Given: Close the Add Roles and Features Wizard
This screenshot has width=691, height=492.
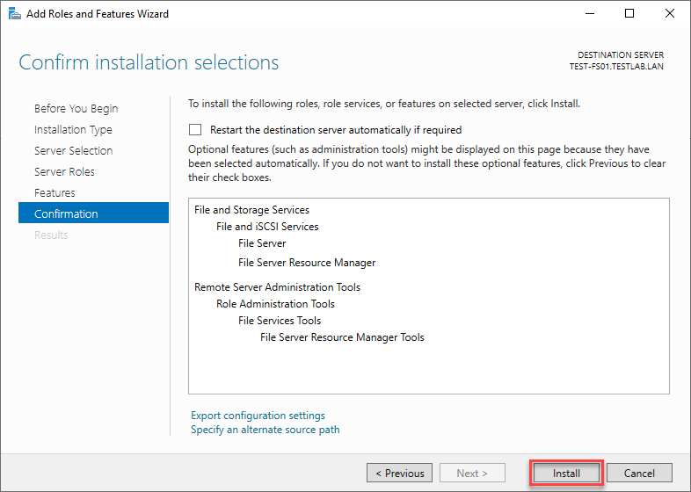Looking at the screenshot, I should (x=669, y=14).
